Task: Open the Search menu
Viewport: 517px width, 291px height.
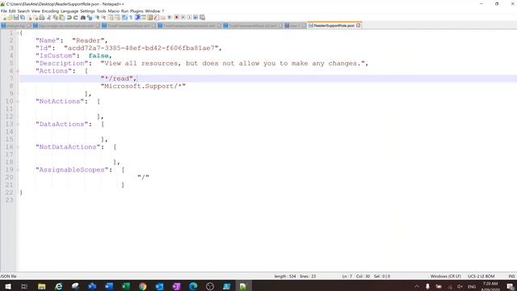Action: 23,11
